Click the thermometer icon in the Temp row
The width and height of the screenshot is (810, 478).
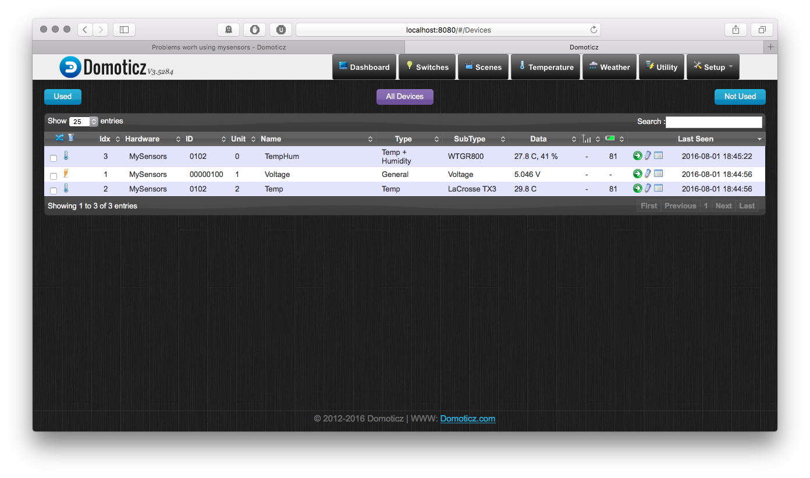click(66, 188)
